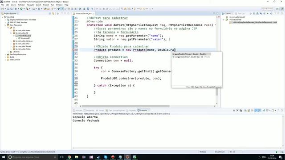285x160 pixels.
Task: Expand the Deployment Descriptor node
Action: [5, 20]
